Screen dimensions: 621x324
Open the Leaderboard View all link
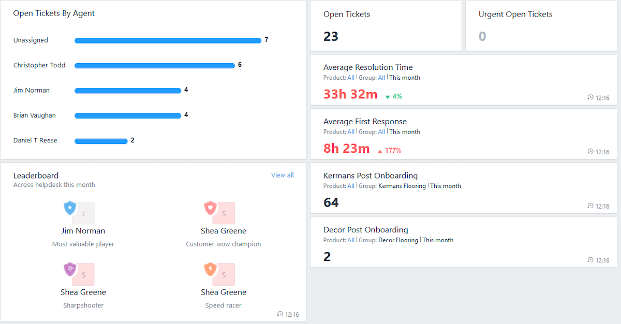(282, 175)
